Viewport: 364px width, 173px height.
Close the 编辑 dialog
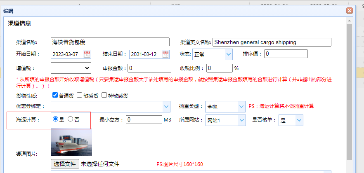pos(350,11)
